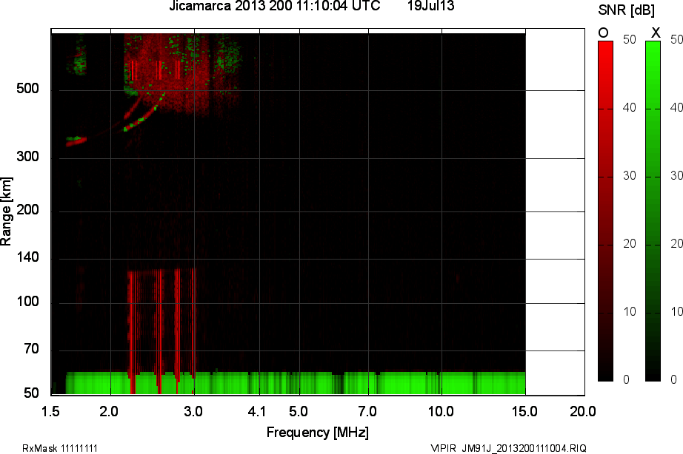The image size is (683, 454).
Task: Click the date label '19Jul13'
Action: point(431,6)
